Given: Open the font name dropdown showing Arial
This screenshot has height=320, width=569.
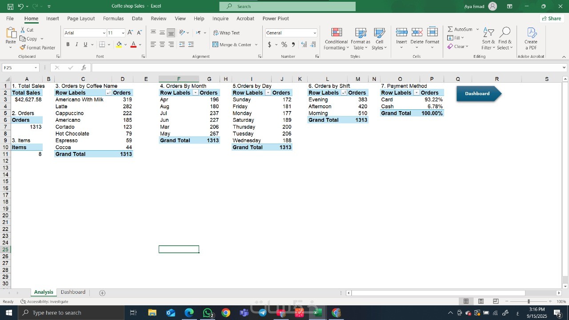Looking at the screenshot, I should click(104, 33).
